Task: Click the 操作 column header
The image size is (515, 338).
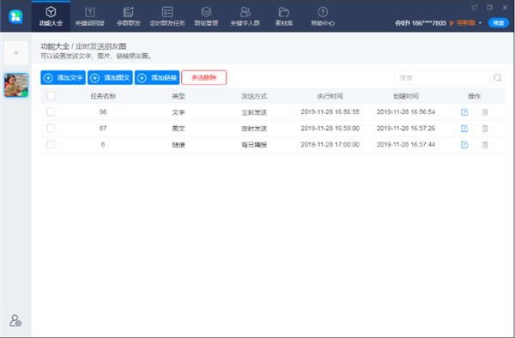Action: click(x=475, y=96)
